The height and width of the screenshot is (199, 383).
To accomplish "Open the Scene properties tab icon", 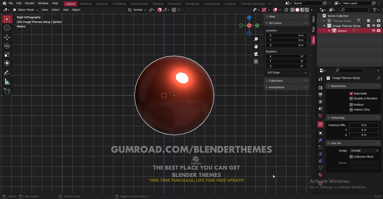I will pos(321,109).
